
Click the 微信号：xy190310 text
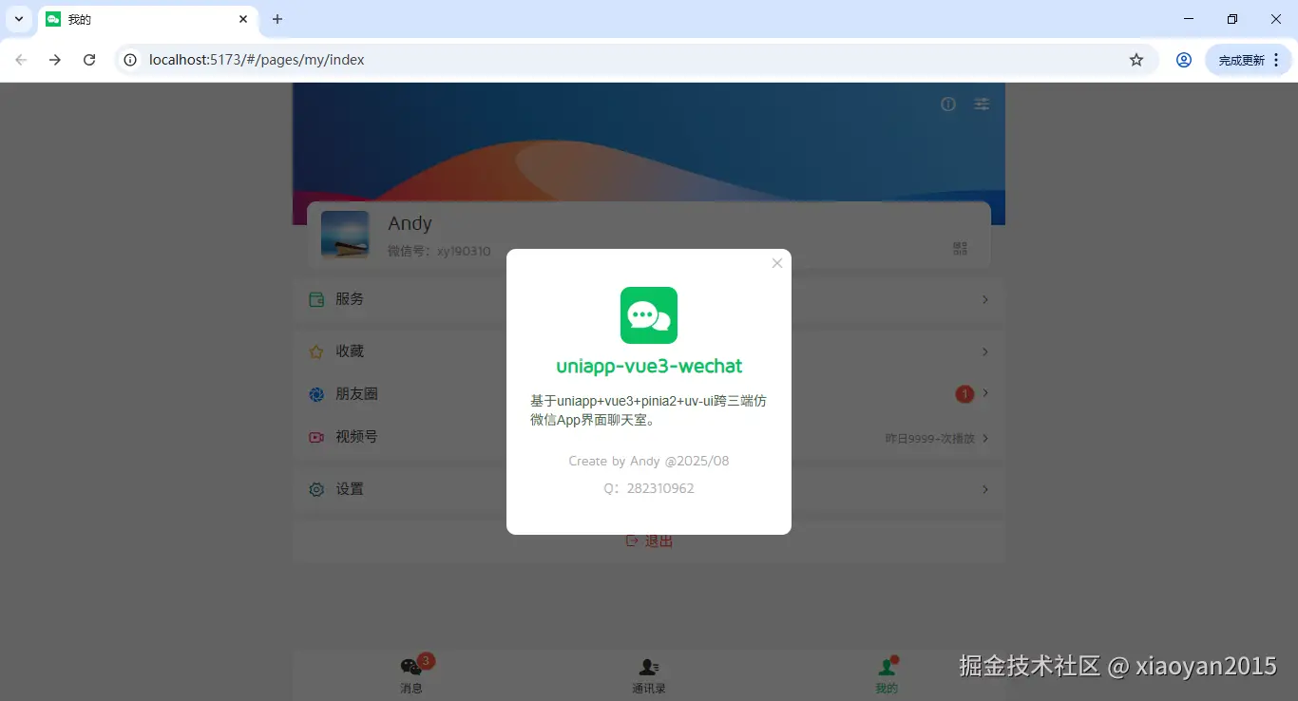[x=439, y=251]
